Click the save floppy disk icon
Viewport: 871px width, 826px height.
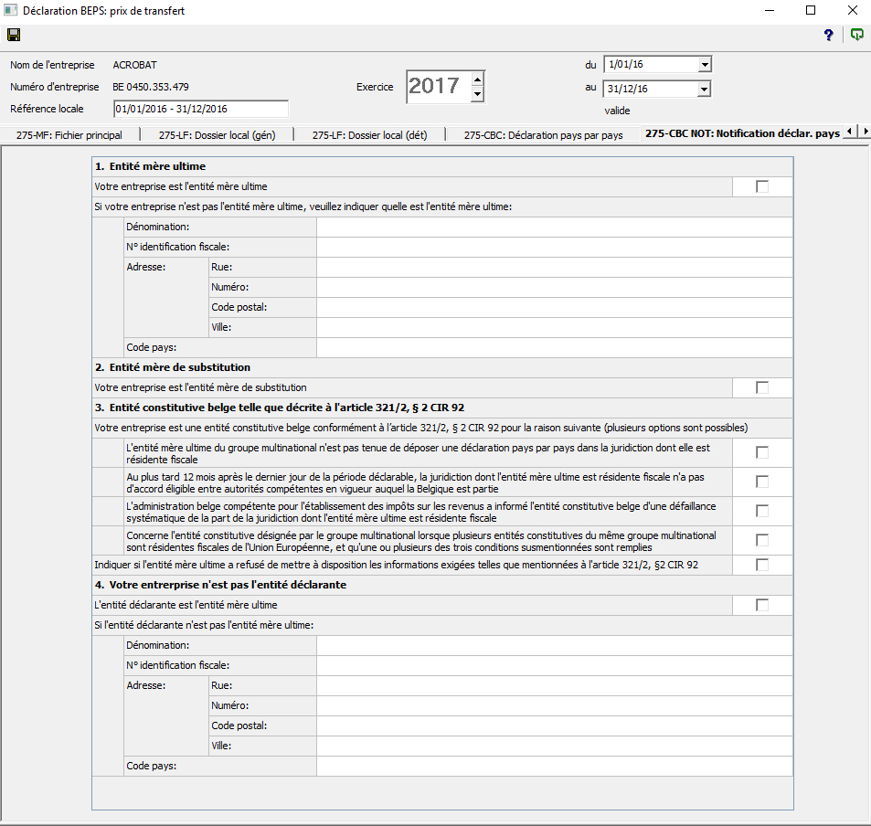pos(14,35)
